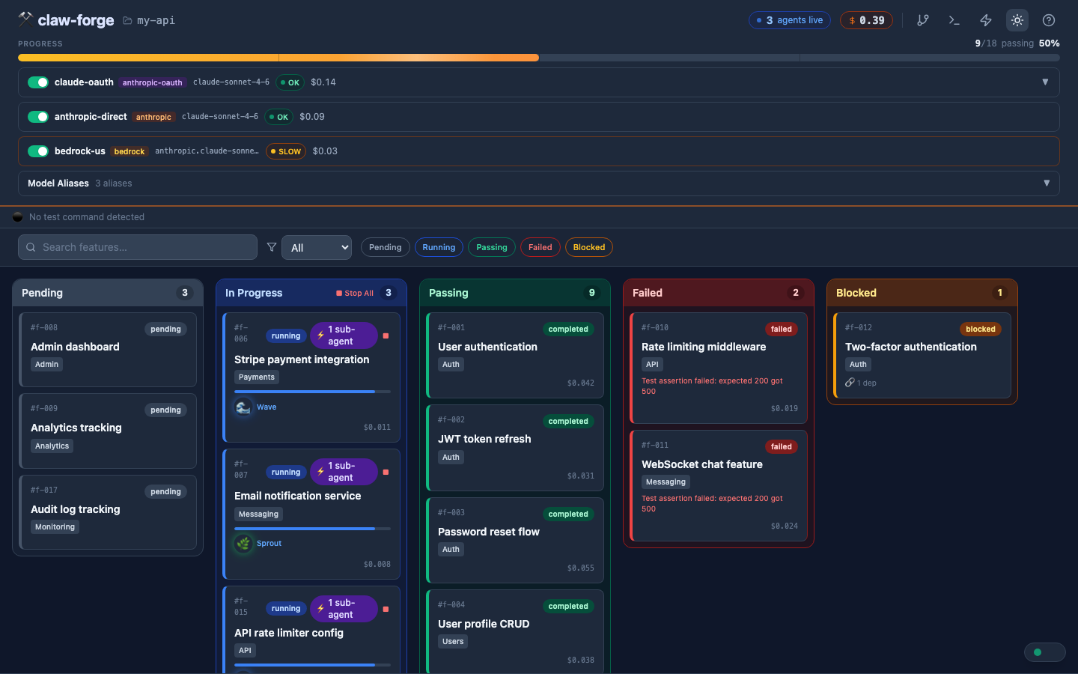Screen dimensions: 1078x674
Task: Click 1 sub-agent badge on Stripe payment integration
Action: coord(344,336)
